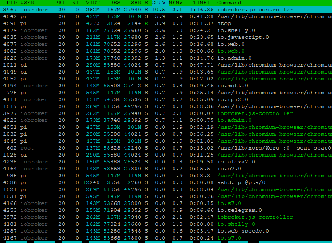Viewport: 332px width, 243px height.
Task: Select chromium process row with PID 4042
Action: [166, 16]
